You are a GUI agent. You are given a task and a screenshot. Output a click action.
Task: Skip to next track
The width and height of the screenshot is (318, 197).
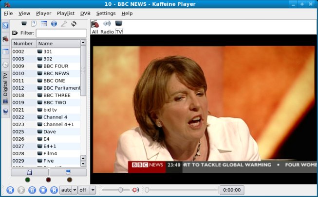pos(54,190)
